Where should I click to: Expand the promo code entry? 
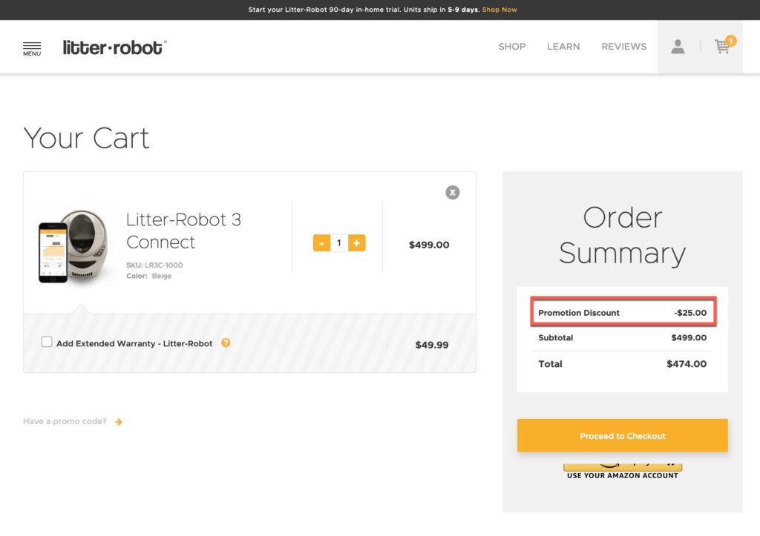(65, 420)
